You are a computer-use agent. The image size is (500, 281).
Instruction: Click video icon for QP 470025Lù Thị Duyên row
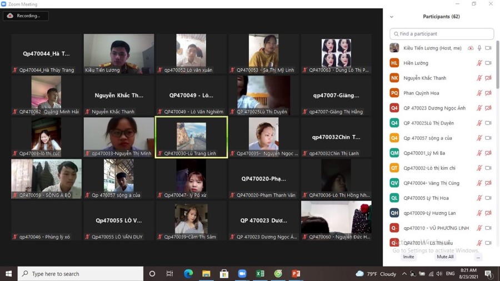pyautogui.click(x=488, y=123)
